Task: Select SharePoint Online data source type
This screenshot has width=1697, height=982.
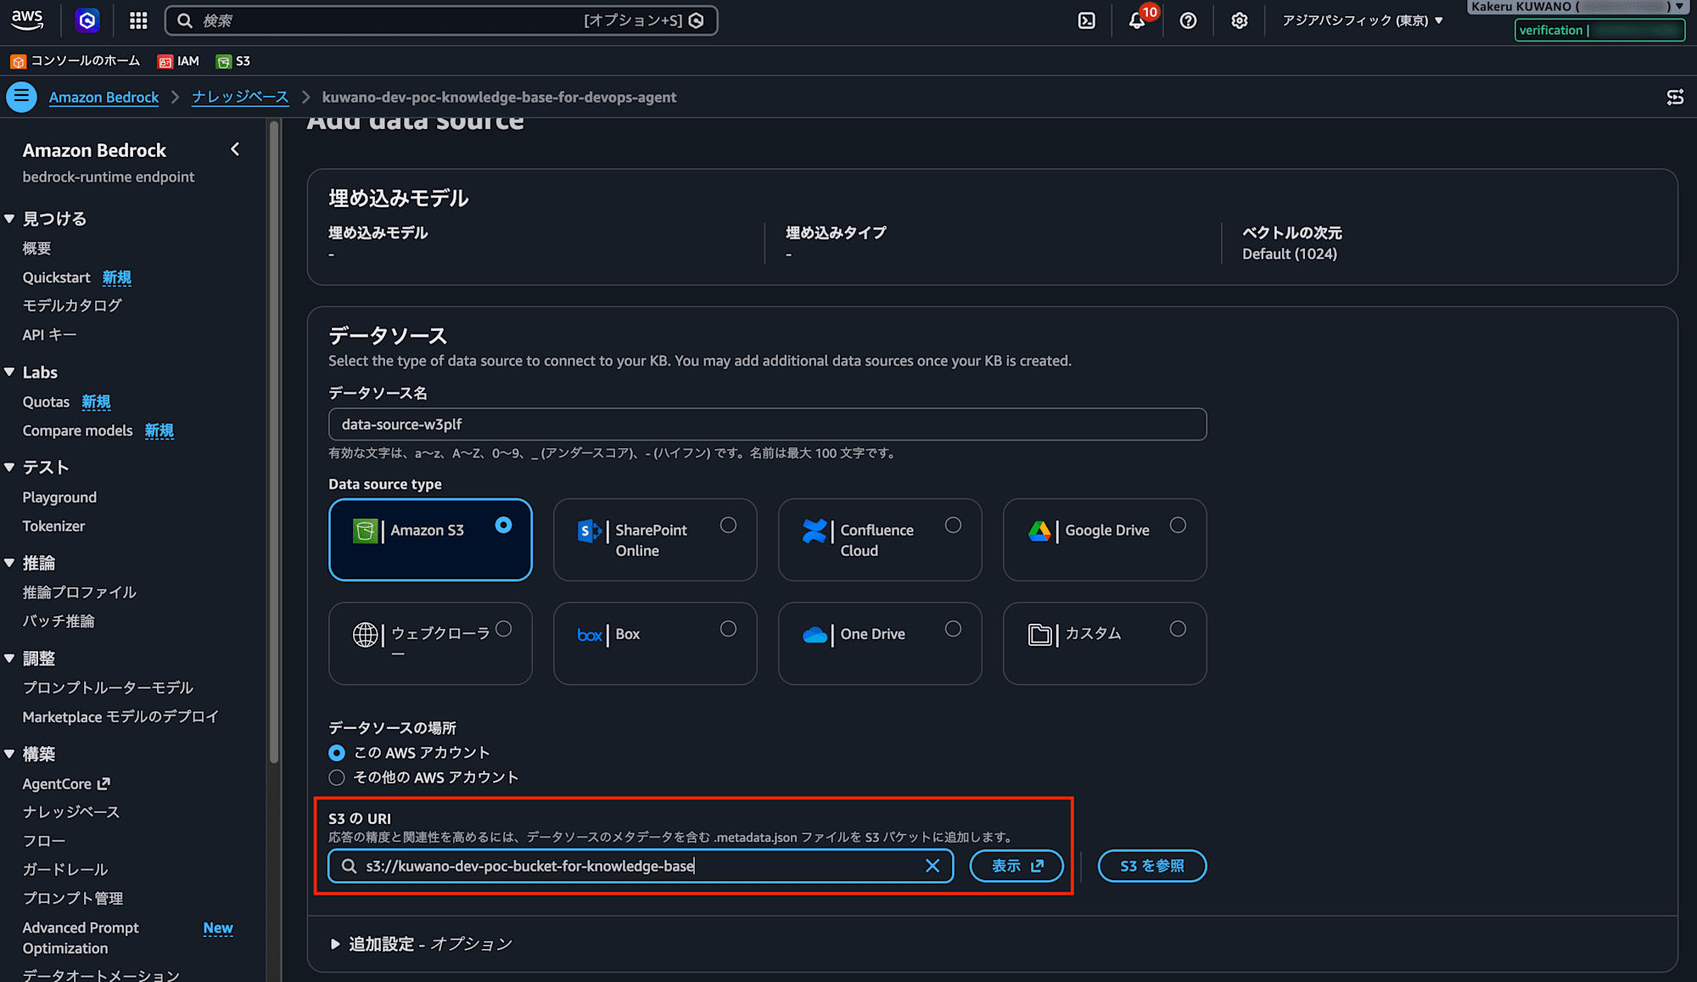Action: (655, 540)
